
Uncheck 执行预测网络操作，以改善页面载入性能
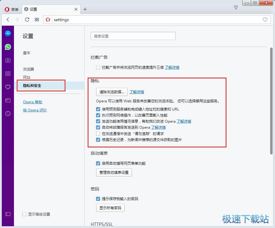pos(98,115)
